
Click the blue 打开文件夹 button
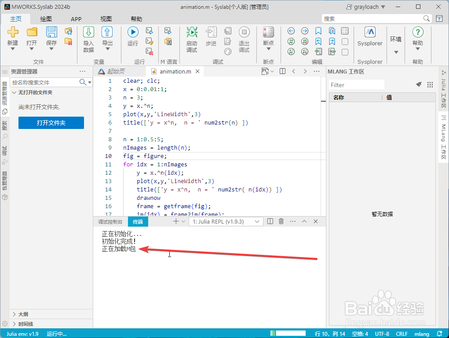coord(51,123)
